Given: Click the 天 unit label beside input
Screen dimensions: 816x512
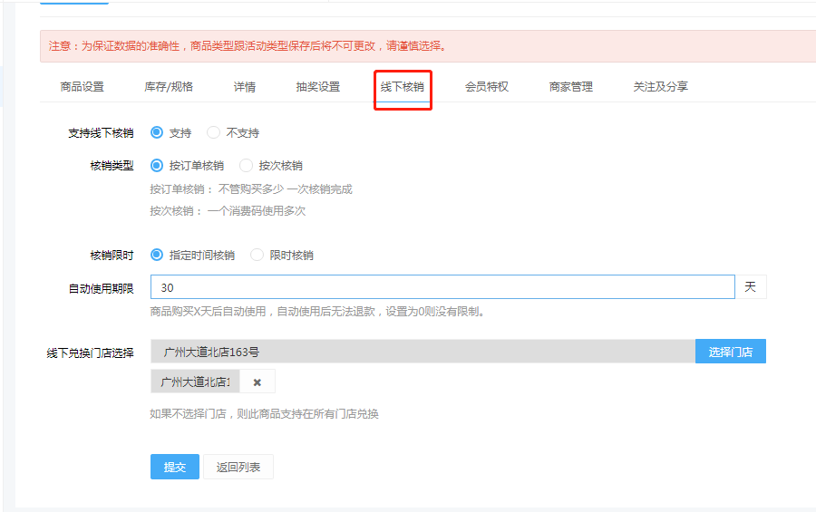Looking at the screenshot, I should [750, 287].
